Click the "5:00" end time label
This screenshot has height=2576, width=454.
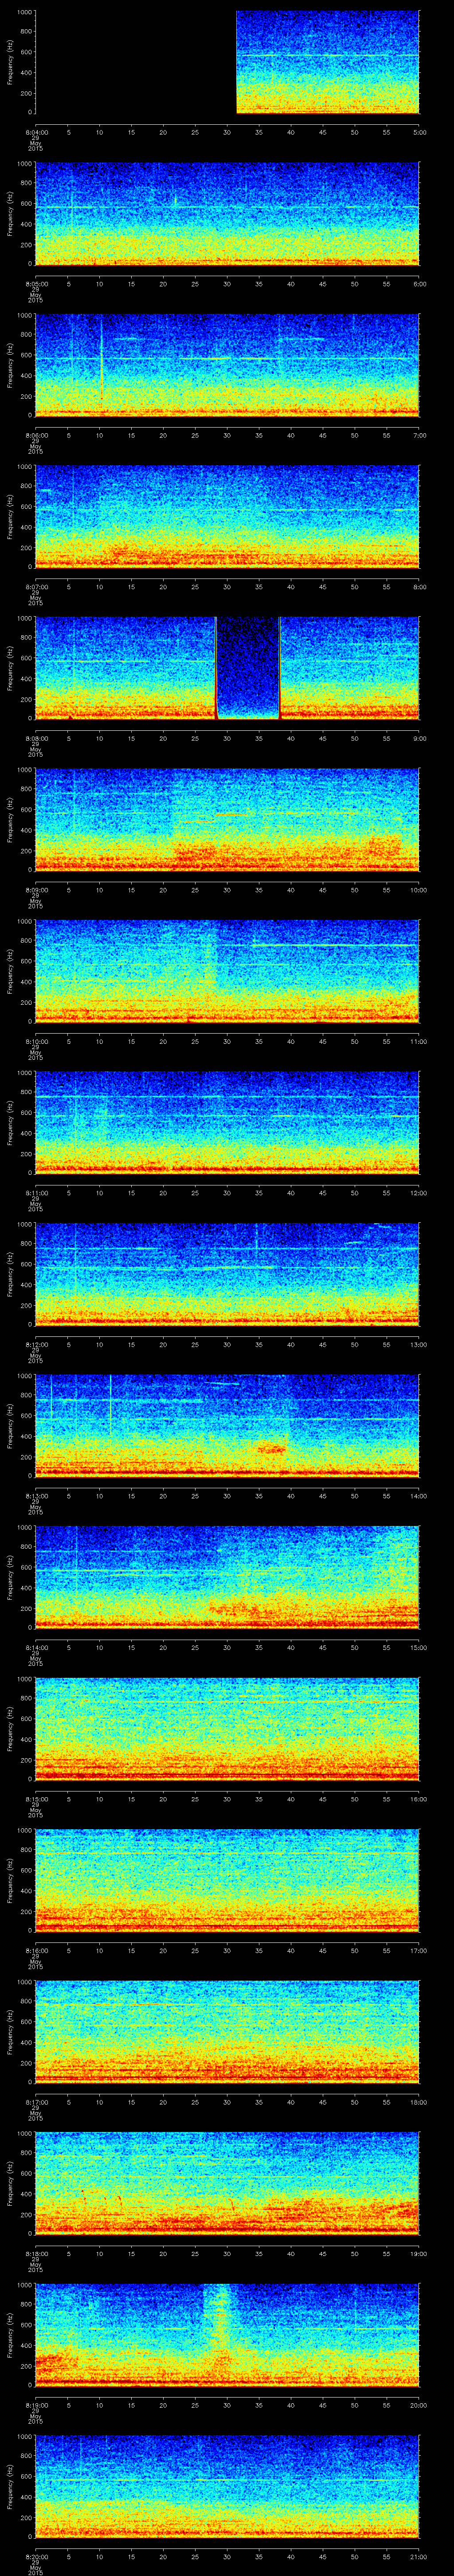(419, 132)
